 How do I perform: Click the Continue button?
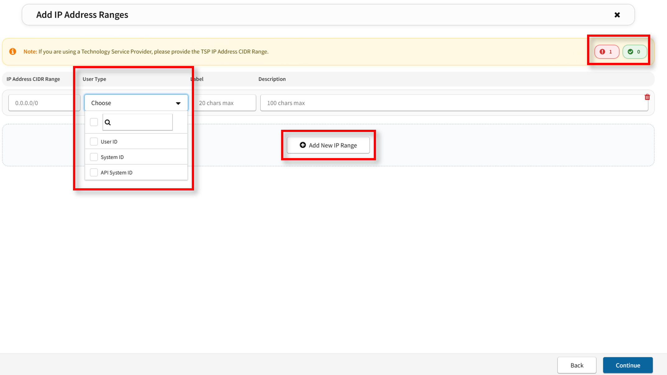pos(628,365)
